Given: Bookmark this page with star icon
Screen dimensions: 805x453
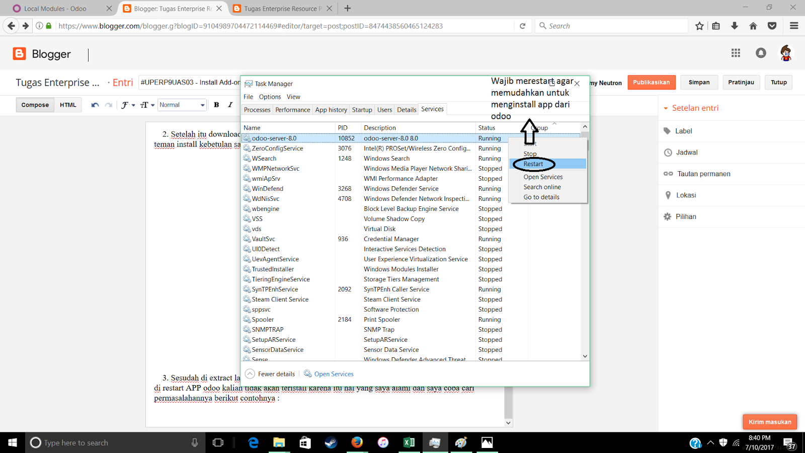Looking at the screenshot, I should coord(699,26).
